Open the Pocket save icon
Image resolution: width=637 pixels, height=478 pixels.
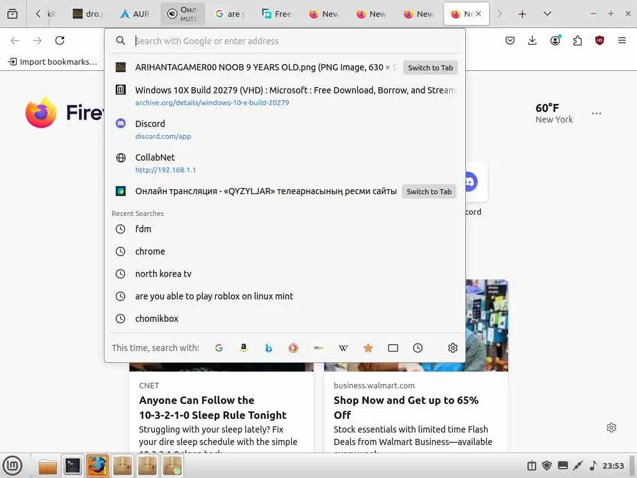click(510, 40)
